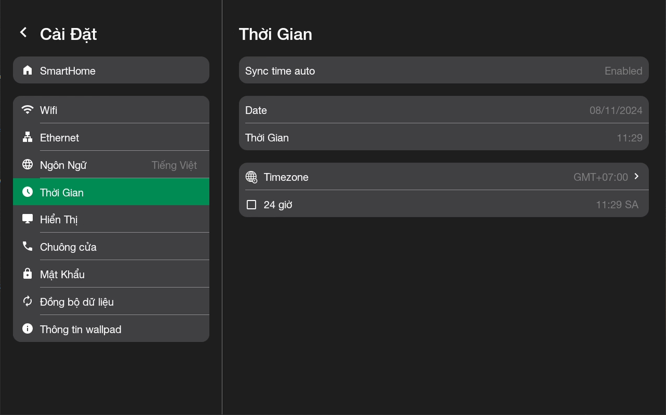This screenshot has height=415, width=666.
Task: Click the phone icon for Chuông cửa
Action: coord(28,247)
